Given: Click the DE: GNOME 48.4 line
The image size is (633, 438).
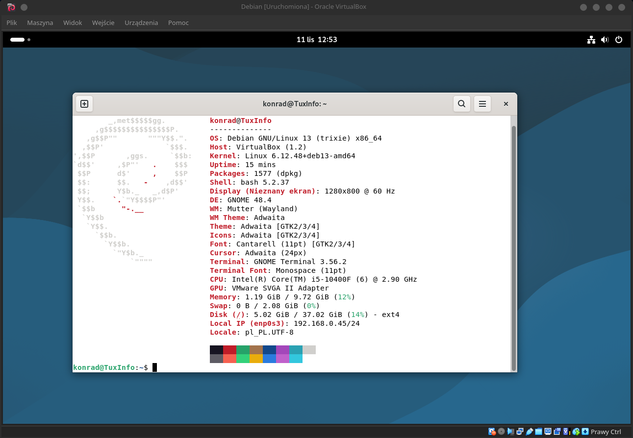Looking at the screenshot, I should point(240,200).
